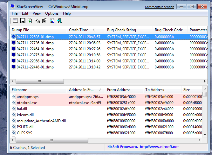Click the Kommentare senden link
The image size is (212, 155).
160,7
